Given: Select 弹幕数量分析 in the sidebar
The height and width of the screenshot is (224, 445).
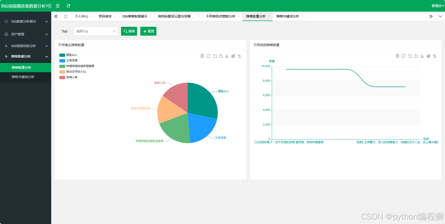Looking at the screenshot, I should pos(26,68).
